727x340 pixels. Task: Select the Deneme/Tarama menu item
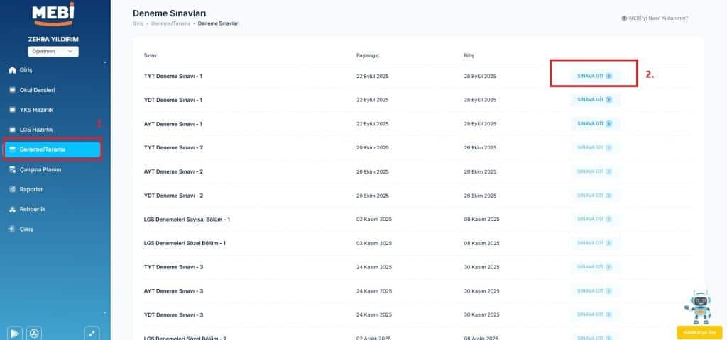coord(53,149)
